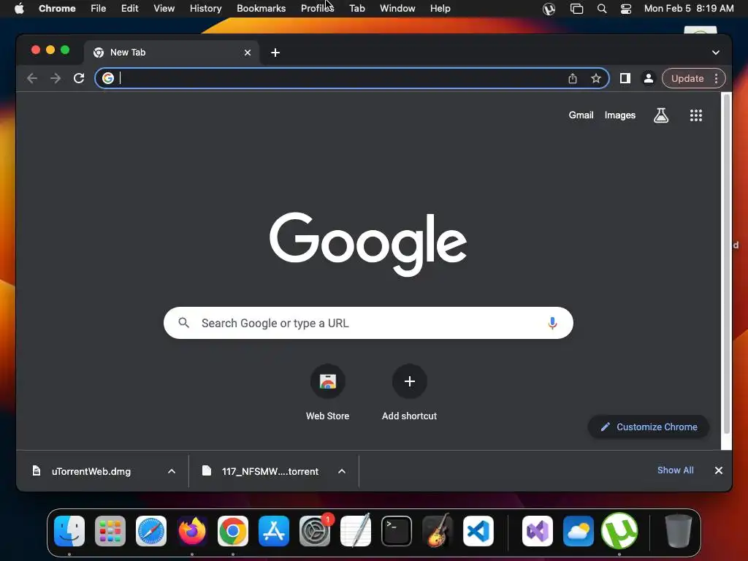Open the History menu
This screenshot has height=561, width=748.
tap(205, 9)
